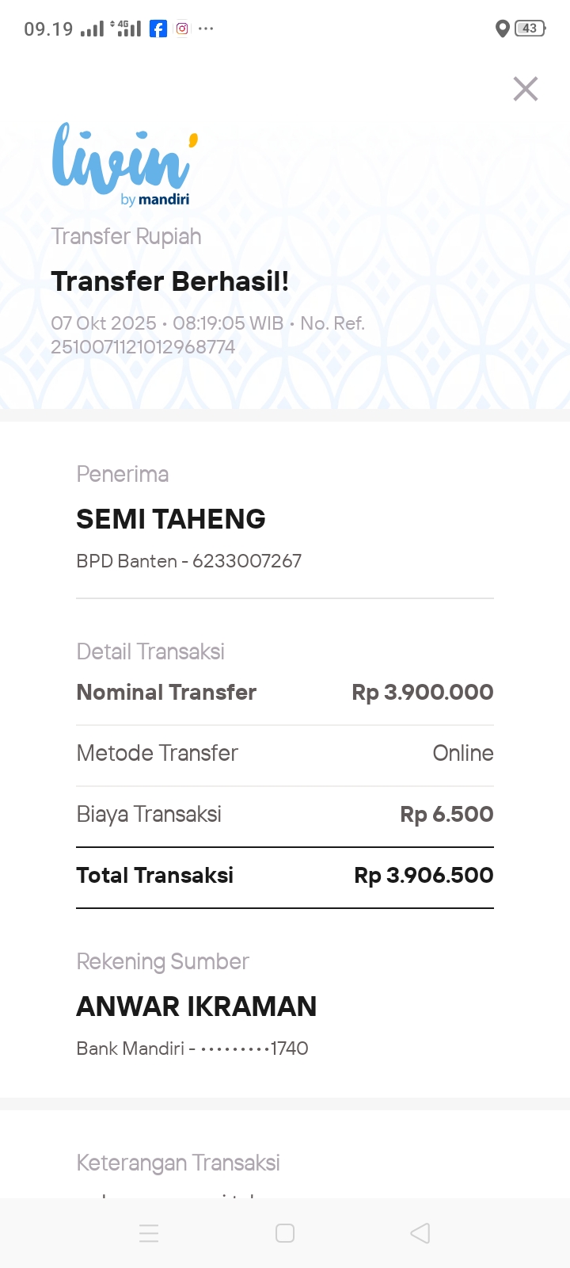Tap the Biaya Transaksi fee row
570x1268 pixels.
tap(285, 815)
